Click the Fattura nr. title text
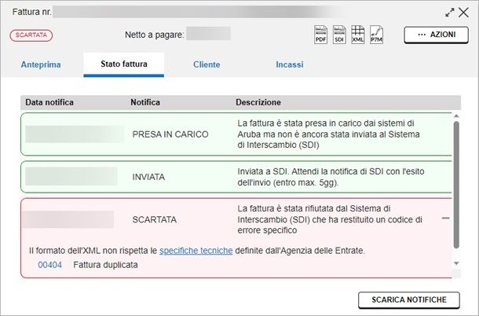Image resolution: width=479 pixels, height=316 pixels. pos(31,12)
